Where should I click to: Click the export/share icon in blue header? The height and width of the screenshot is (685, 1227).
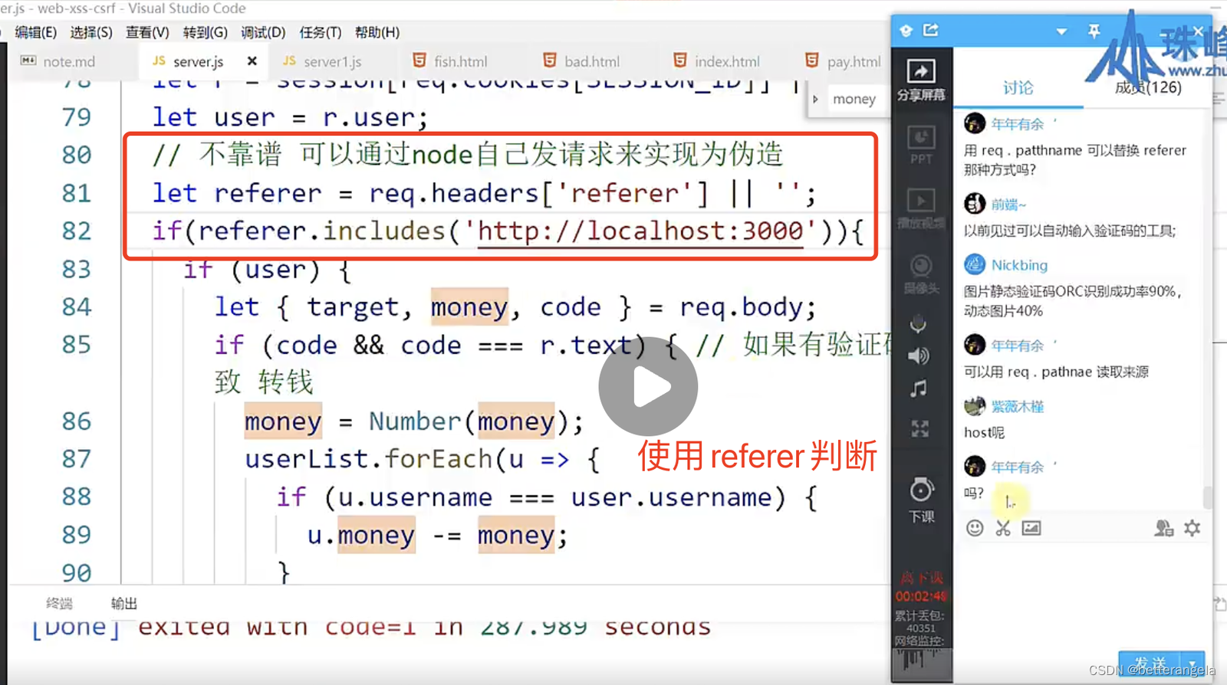click(931, 30)
